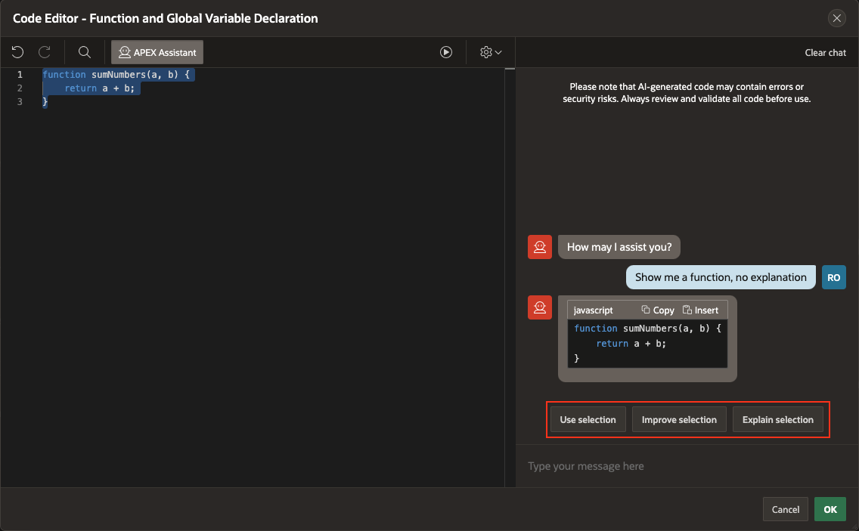859x531 pixels.
Task: Open Find with the magnifier icon
Action: click(85, 52)
